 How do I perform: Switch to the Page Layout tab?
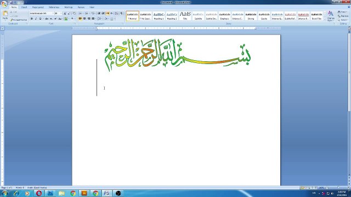click(x=38, y=7)
